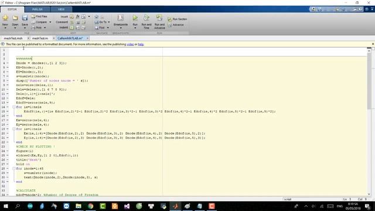
Task: Collapse the for loop at line 28
Action: point(14,168)
